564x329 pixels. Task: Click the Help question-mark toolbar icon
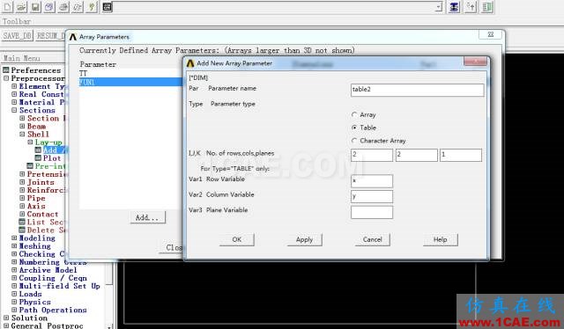[92, 6]
